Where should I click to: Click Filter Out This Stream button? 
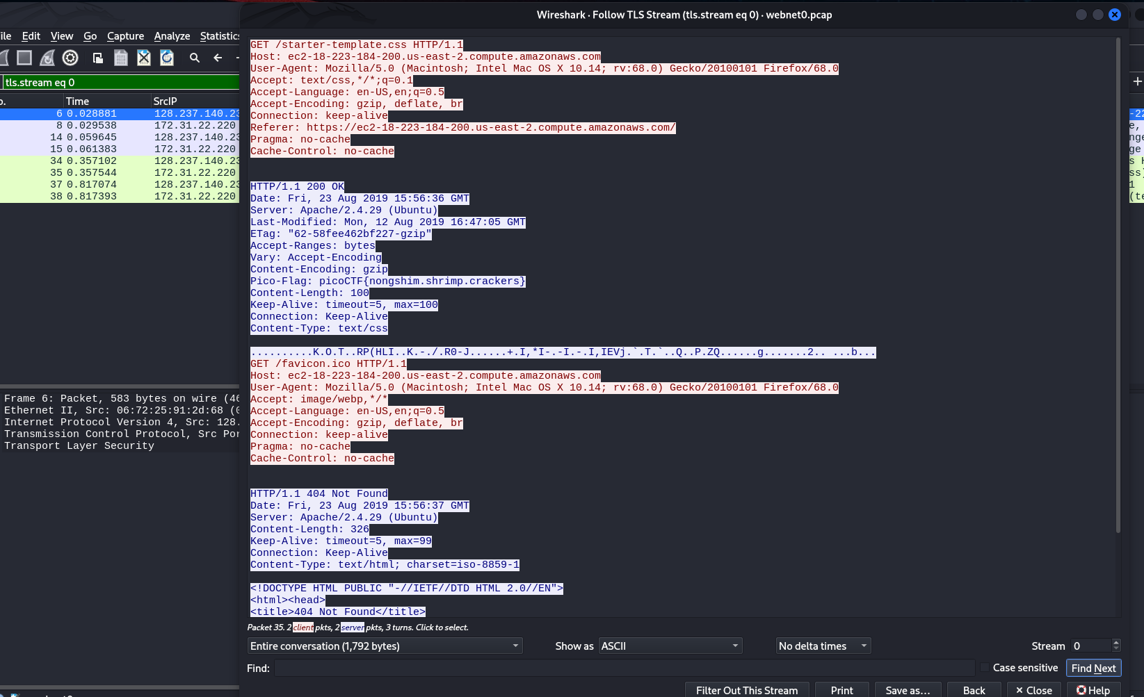(747, 690)
